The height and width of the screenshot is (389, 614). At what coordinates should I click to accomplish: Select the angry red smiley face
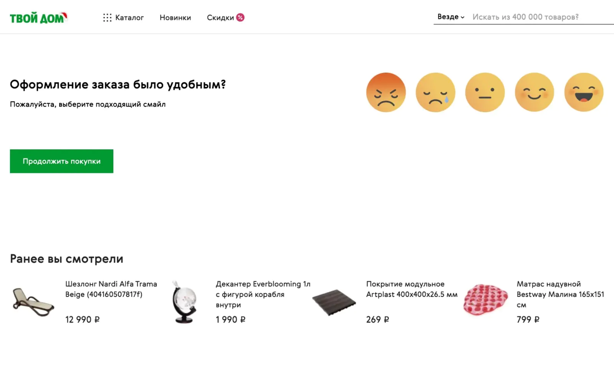[x=386, y=92]
